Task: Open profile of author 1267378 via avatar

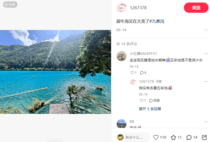Action: click(122, 8)
